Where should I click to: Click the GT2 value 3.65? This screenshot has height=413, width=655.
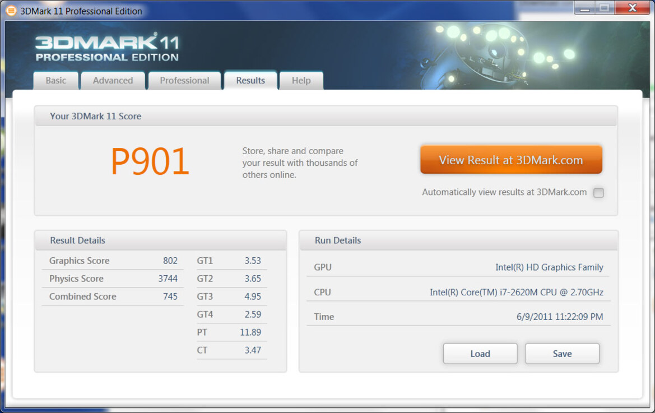tap(253, 279)
